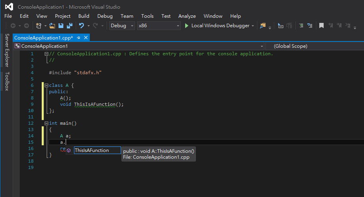
Task: Click the #include "stdafx.h" line
Action: click(x=75, y=73)
